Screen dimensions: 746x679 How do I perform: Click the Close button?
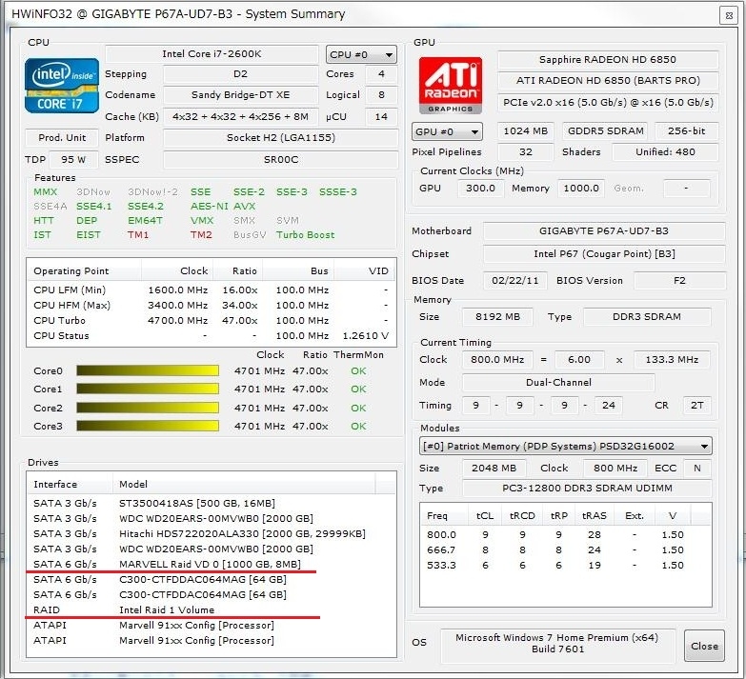tap(704, 646)
